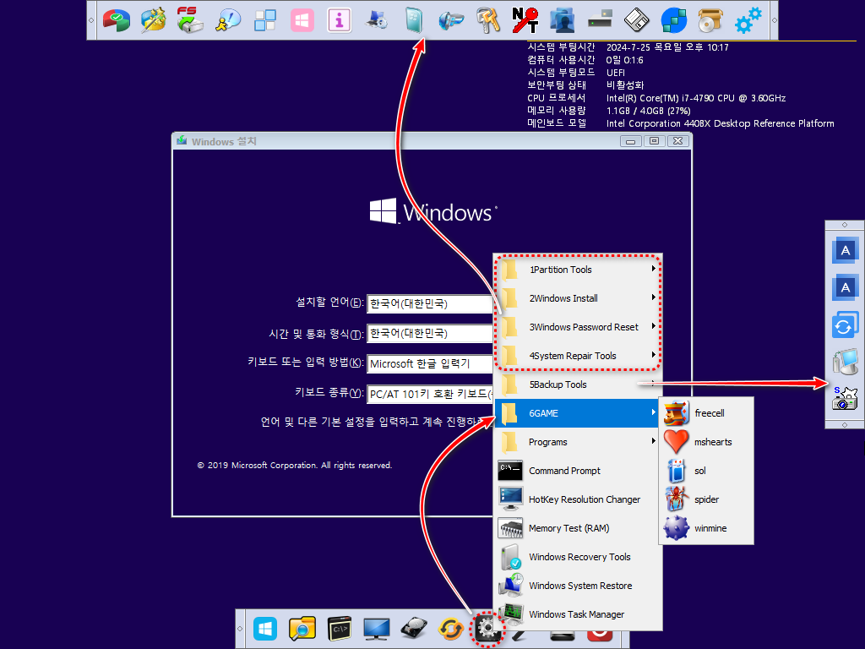
Task: Launch freecell game
Action: pyautogui.click(x=706, y=412)
